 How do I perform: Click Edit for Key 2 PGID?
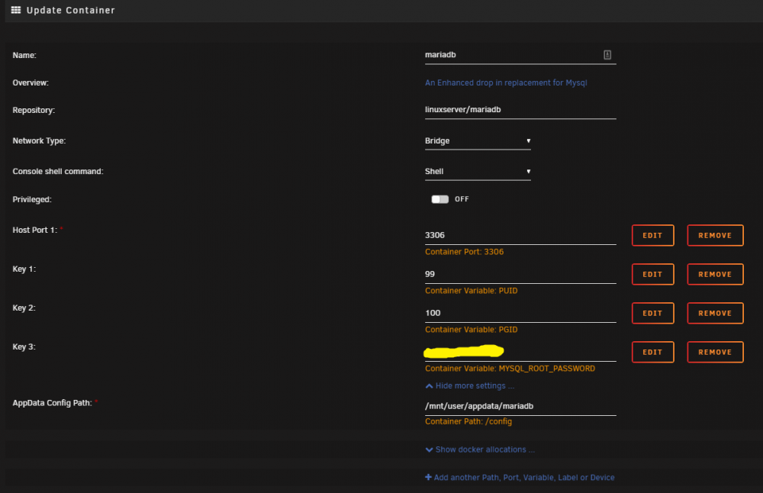tap(652, 313)
